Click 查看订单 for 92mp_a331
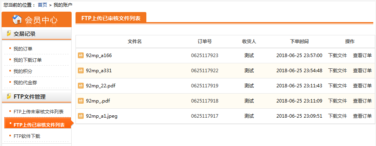 click(362, 71)
